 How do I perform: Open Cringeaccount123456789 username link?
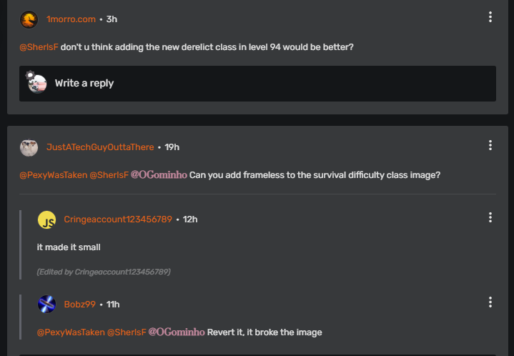click(118, 219)
